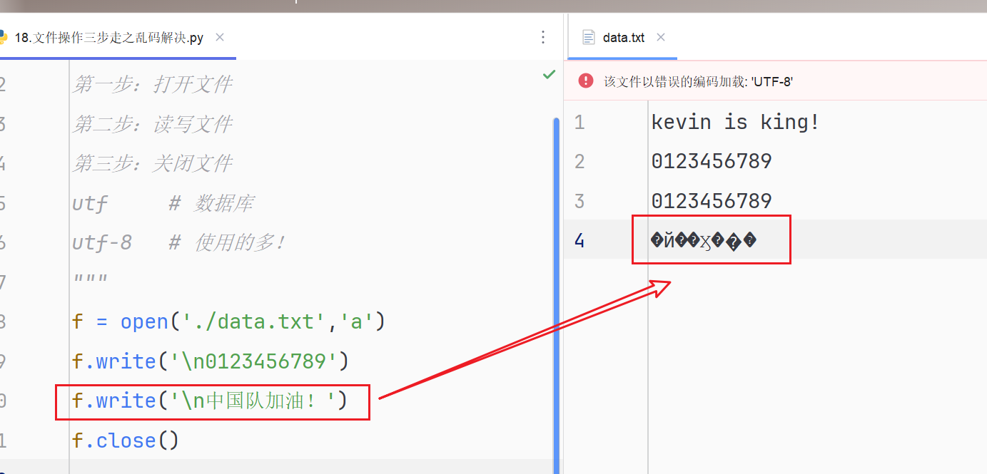The height and width of the screenshot is (474, 987).
Task: Click the f.close() code line
Action: tap(126, 440)
